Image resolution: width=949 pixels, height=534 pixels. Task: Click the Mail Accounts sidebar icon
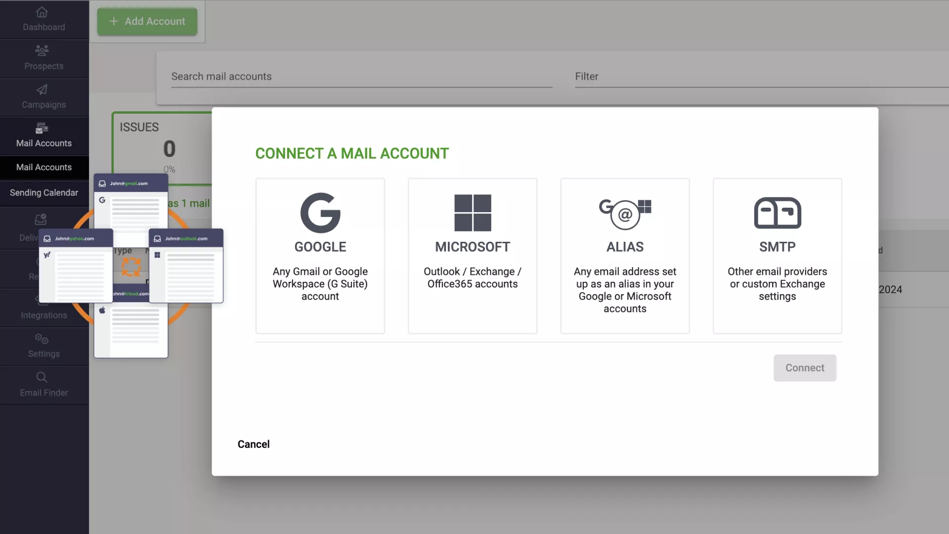(x=42, y=129)
